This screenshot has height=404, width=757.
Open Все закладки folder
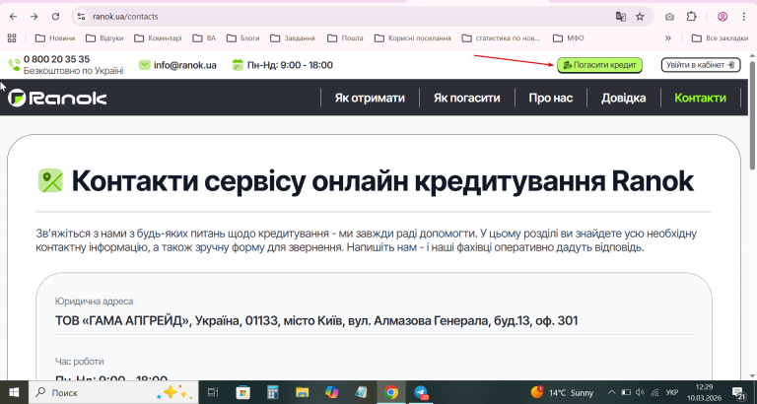[x=720, y=37]
